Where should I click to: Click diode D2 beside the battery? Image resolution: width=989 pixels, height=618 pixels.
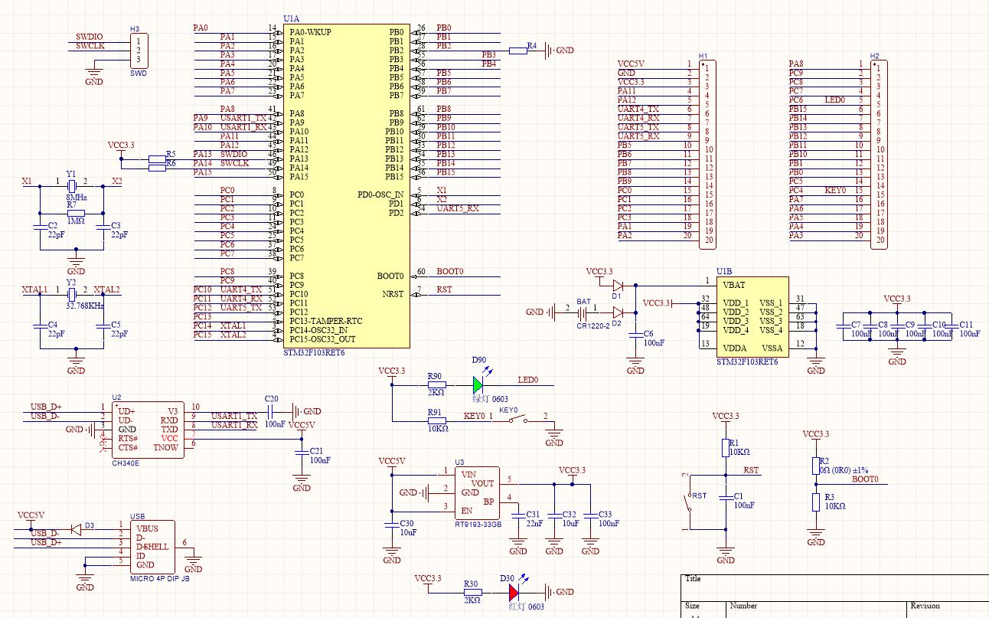click(x=619, y=312)
